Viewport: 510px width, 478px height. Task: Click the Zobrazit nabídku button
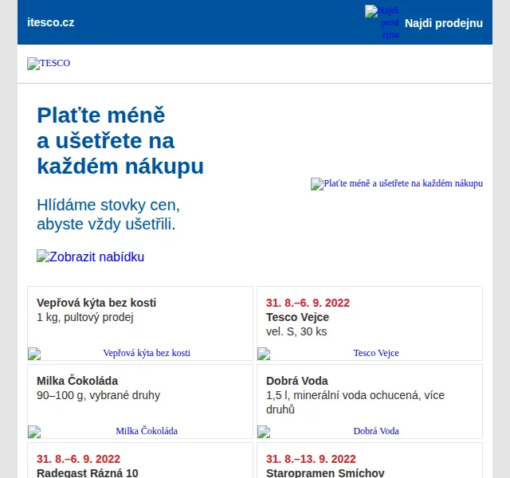tap(90, 257)
